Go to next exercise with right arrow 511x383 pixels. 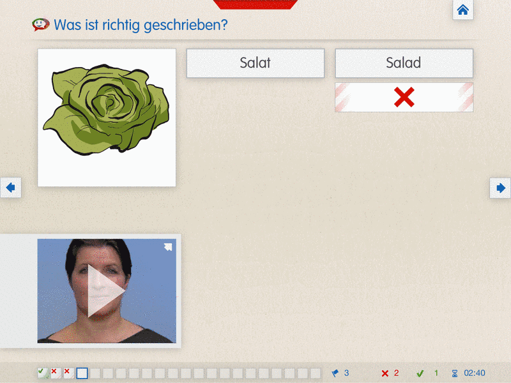[500, 188]
